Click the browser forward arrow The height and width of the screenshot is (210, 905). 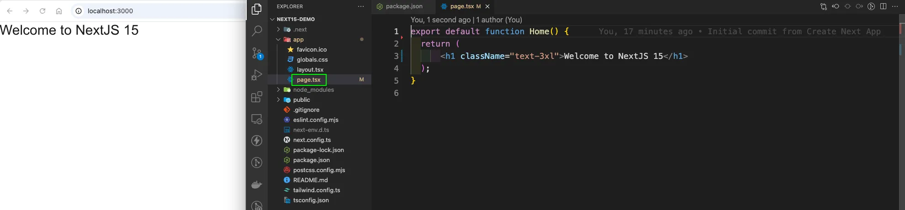tap(26, 11)
